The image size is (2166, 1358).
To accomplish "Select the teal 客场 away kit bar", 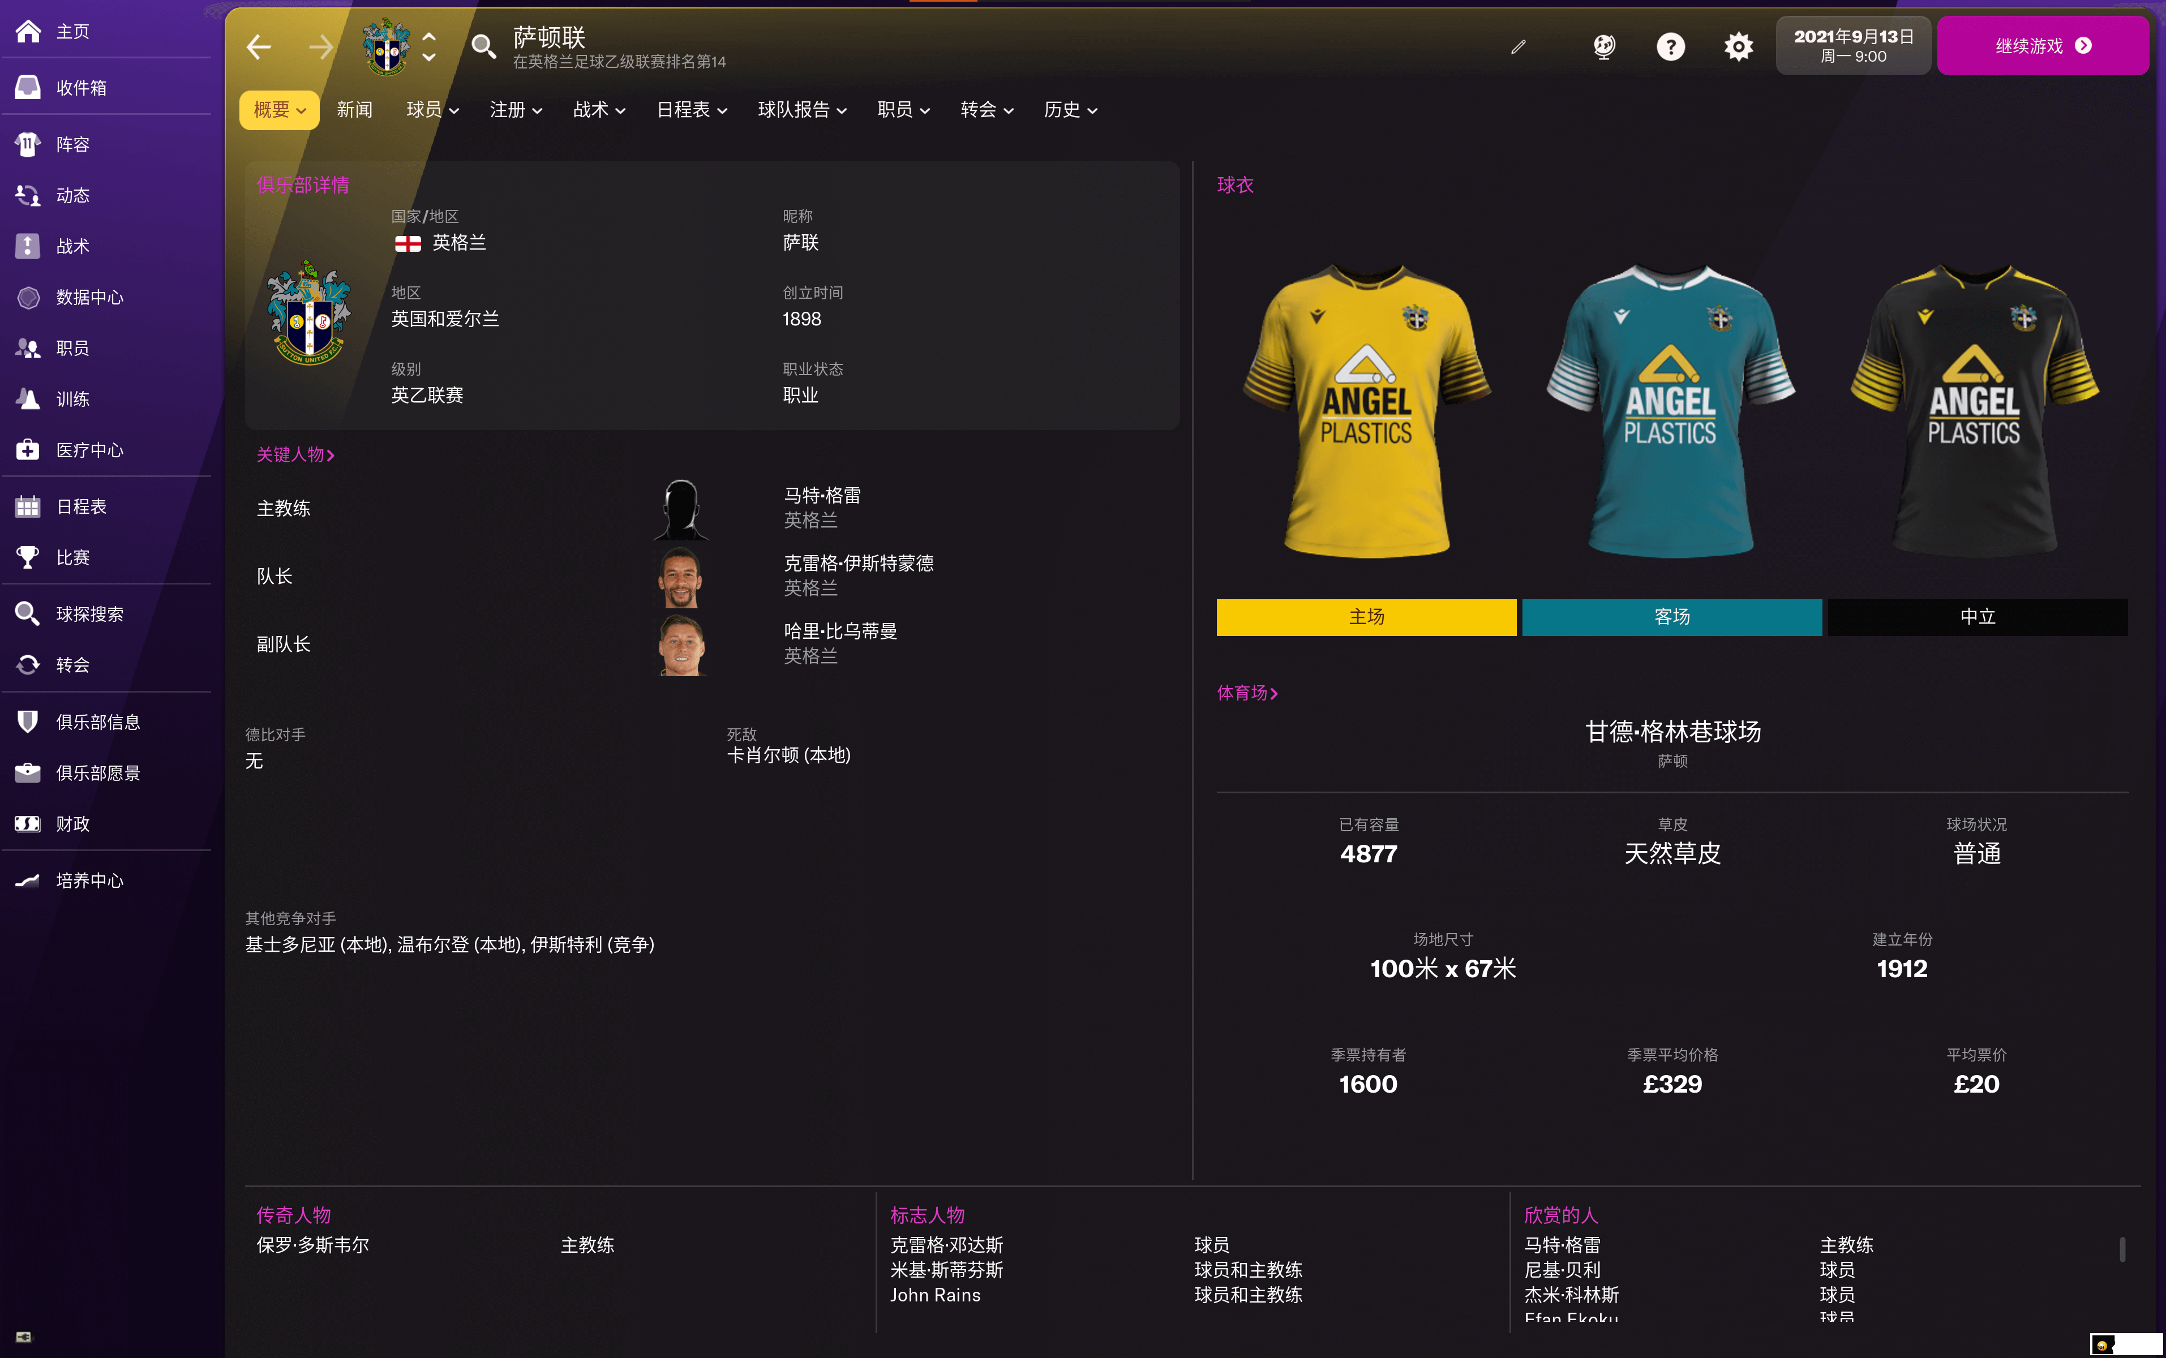I will coord(1672,617).
